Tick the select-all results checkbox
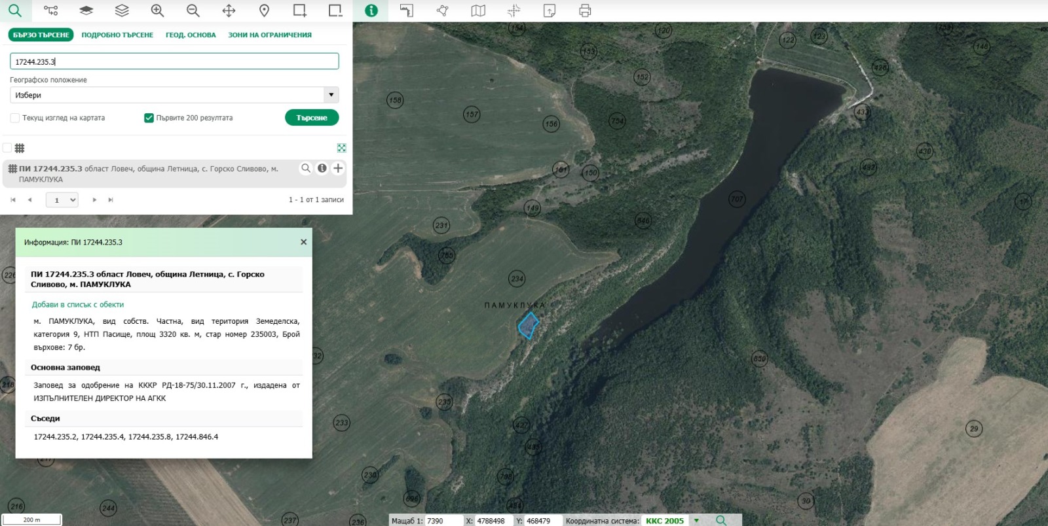1048x526 pixels. 7,148
